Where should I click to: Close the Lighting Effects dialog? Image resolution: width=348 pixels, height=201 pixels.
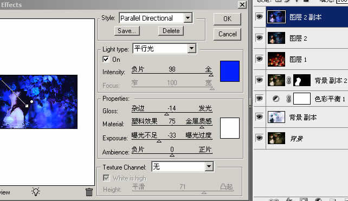(242, 5)
